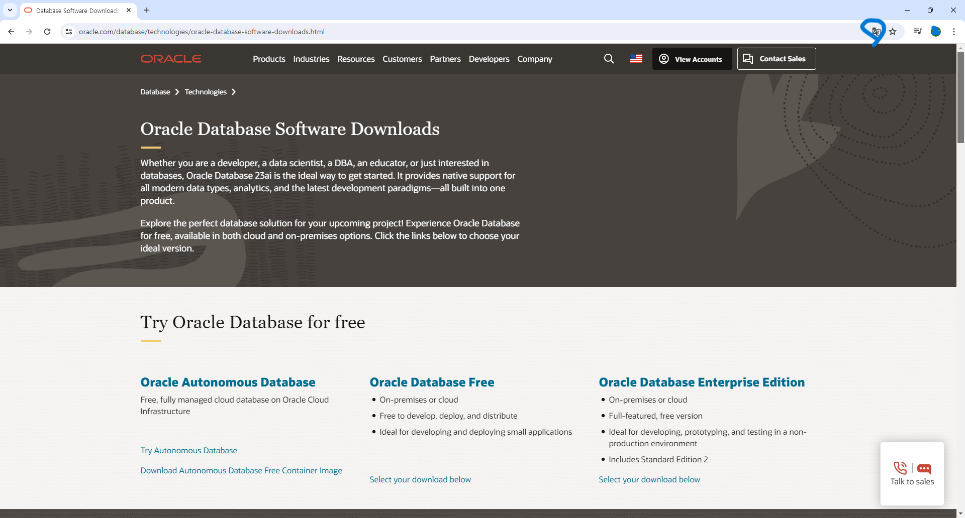Click the Talk to sales label
The image size is (965, 518).
tap(912, 482)
